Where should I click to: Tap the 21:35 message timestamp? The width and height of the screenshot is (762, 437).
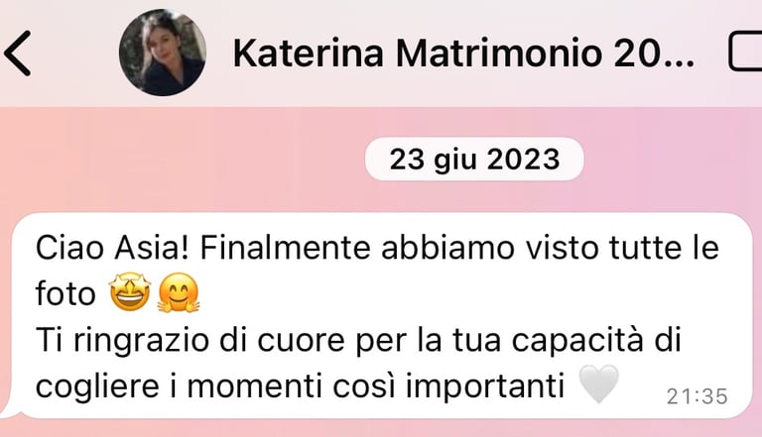(x=697, y=396)
